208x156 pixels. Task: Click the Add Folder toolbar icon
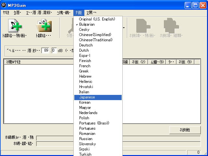click(x=43, y=26)
